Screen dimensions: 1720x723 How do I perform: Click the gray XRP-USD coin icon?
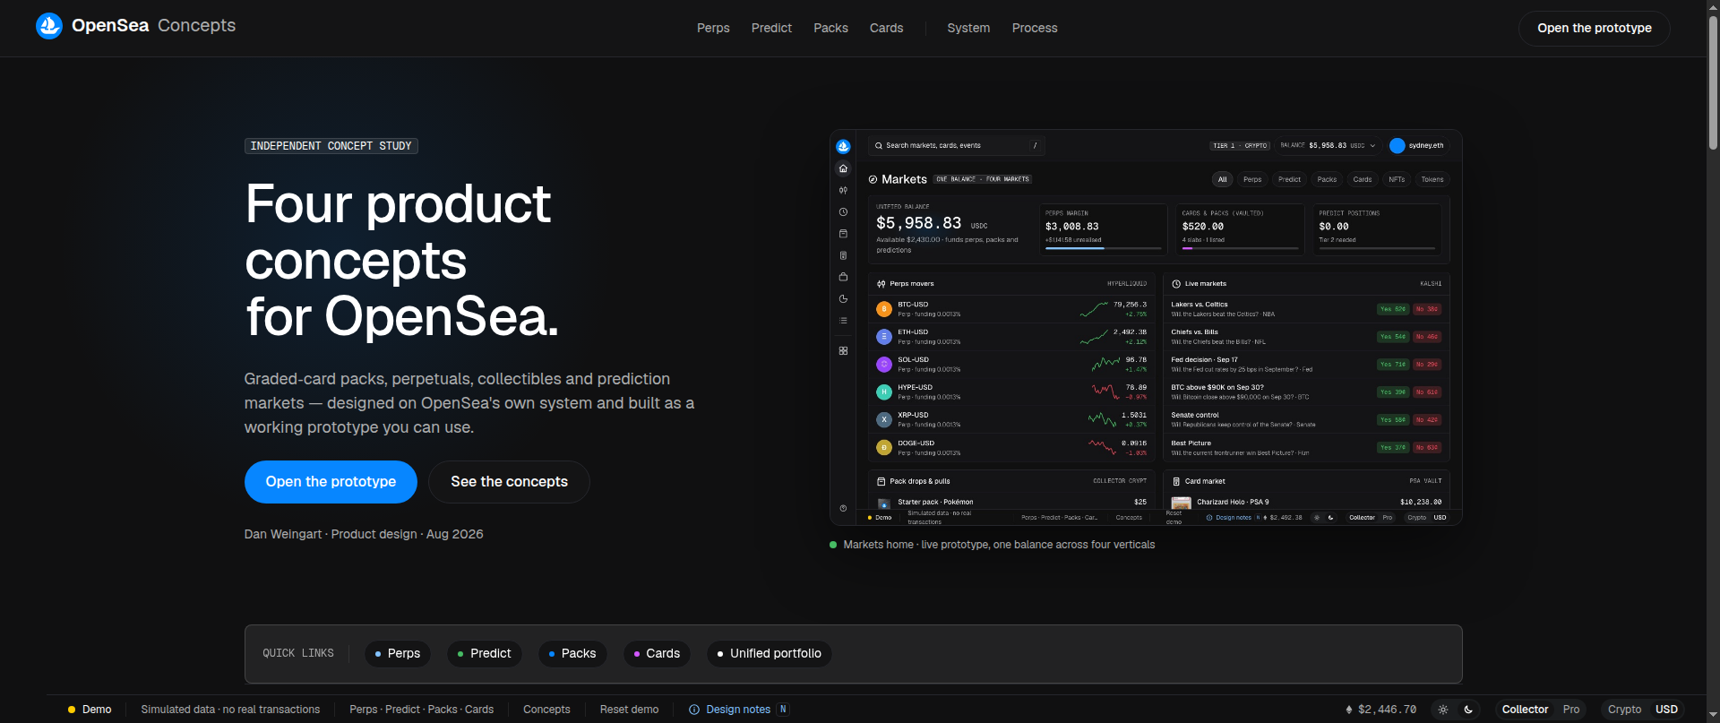(x=884, y=419)
